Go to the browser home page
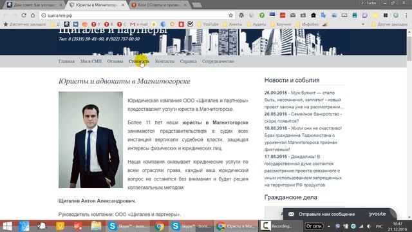This screenshot has height=232, width=412. pyautogui.click(x=33, y=15)
